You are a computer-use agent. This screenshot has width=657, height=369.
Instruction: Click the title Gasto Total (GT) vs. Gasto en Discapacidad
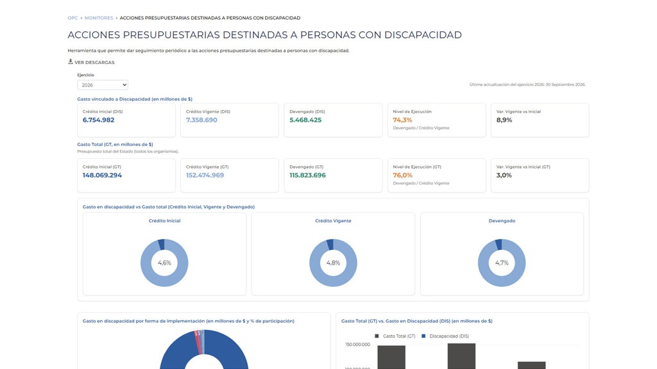coord(416,321)
